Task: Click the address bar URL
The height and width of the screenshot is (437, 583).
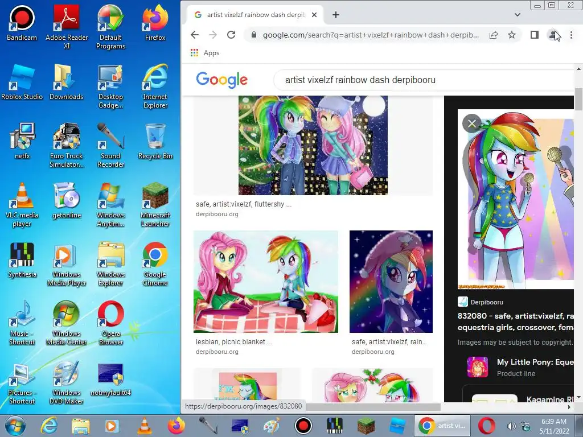Action: [x=370, y=35]
